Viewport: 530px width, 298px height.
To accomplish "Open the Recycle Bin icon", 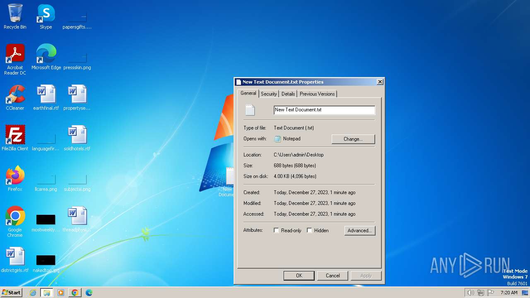I will coord(15,17).
